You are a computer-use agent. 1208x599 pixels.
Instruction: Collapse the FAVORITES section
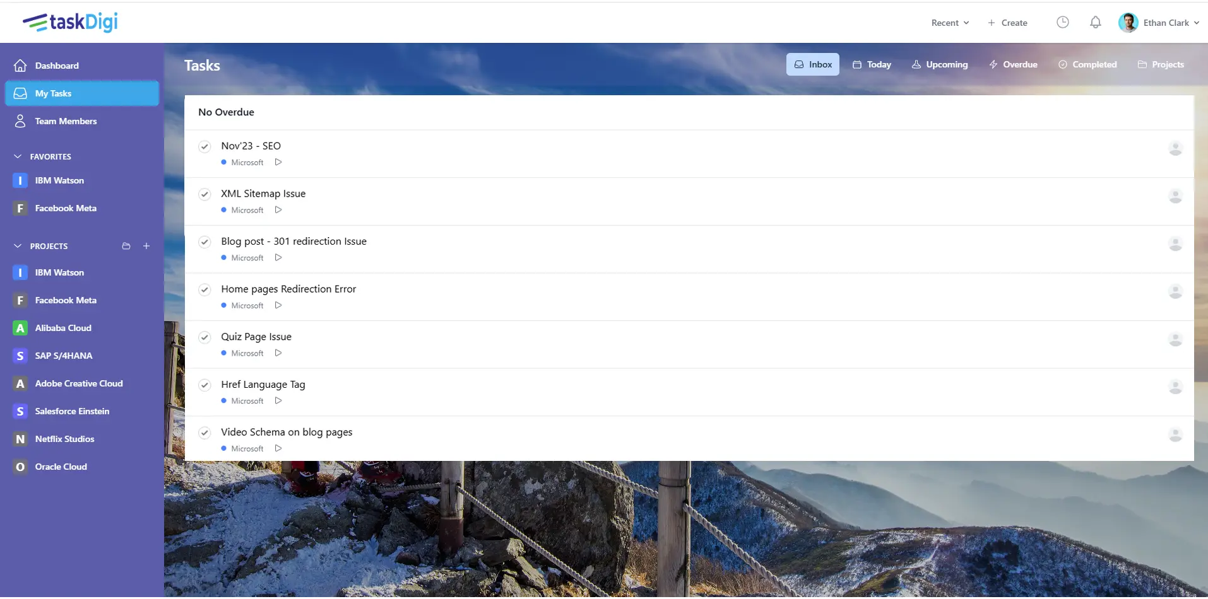(18, 156)
